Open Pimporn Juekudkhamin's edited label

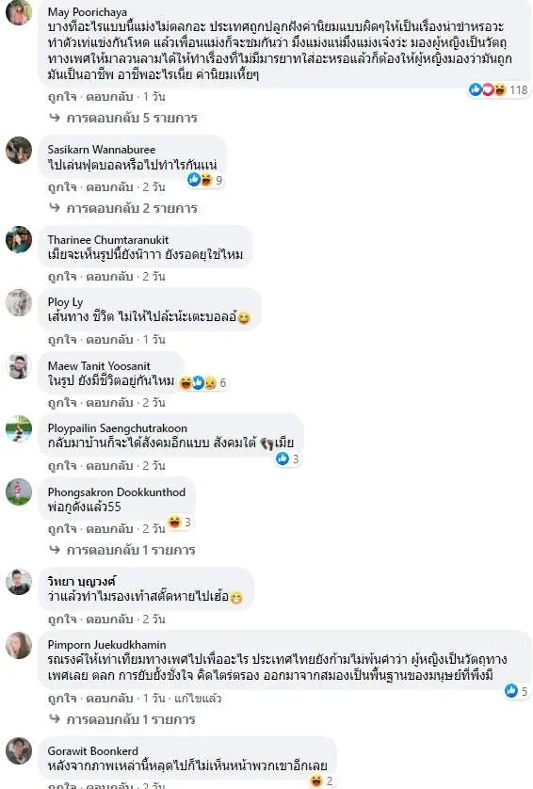[x=198, y=698]
